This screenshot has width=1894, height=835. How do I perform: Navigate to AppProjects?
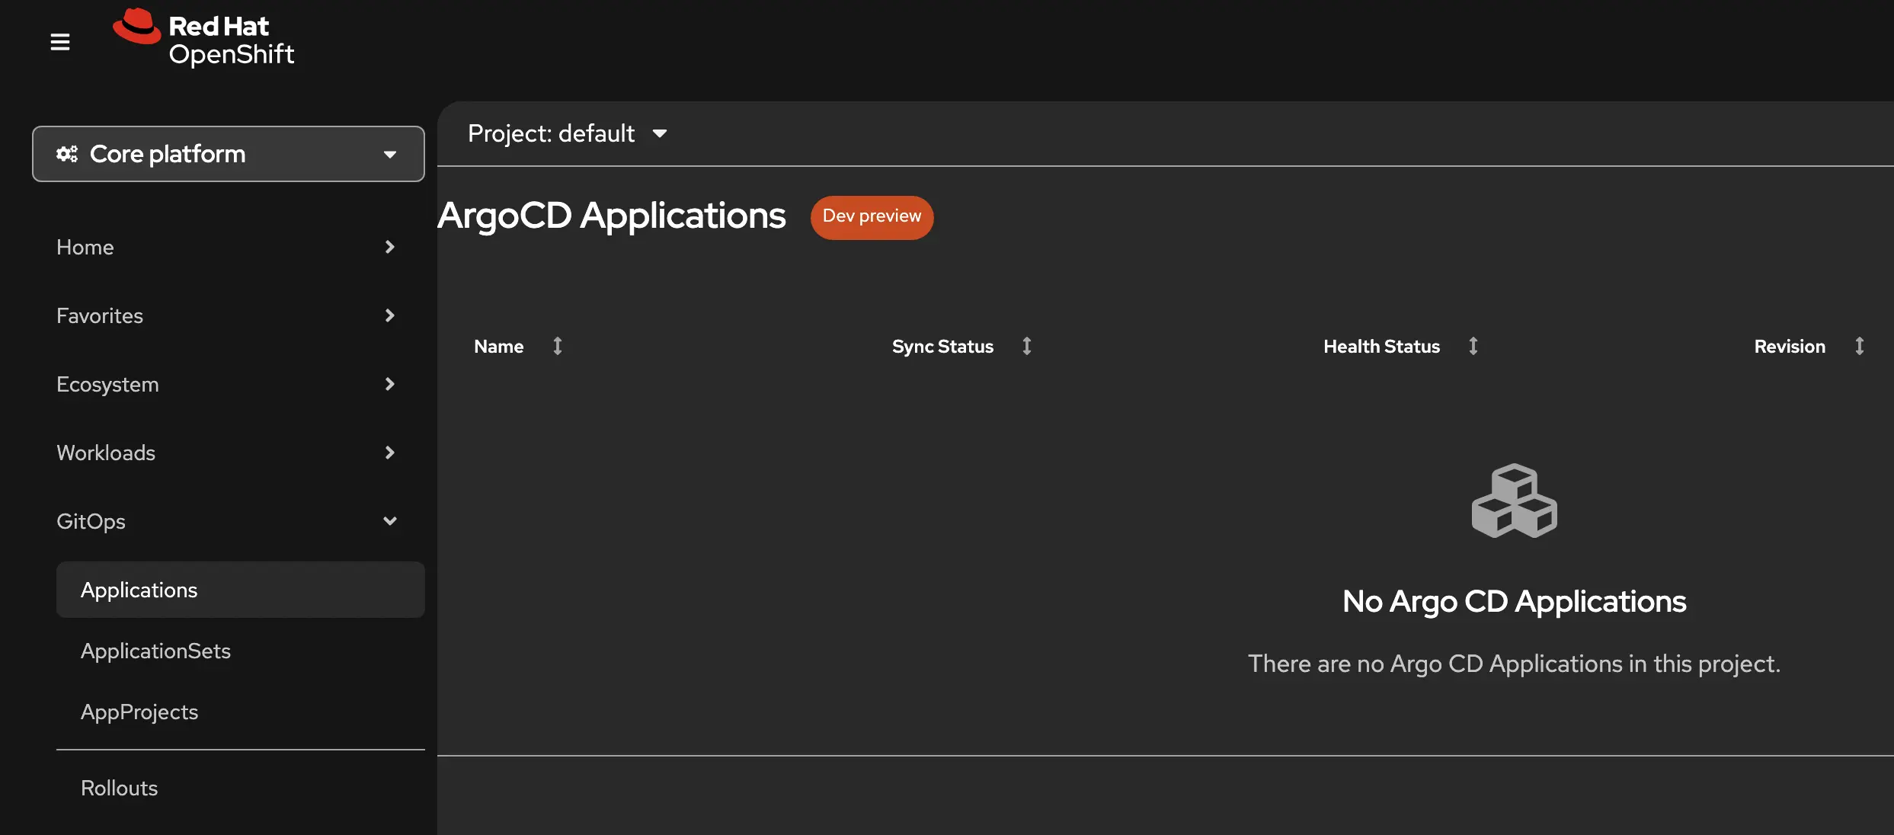tap(139, 712)
